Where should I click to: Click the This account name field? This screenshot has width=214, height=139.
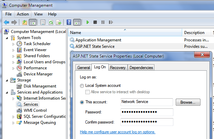147,102
